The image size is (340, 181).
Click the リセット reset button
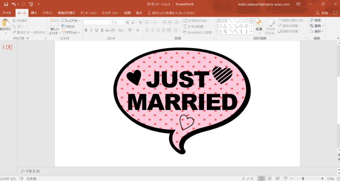[x=68, y=26]
